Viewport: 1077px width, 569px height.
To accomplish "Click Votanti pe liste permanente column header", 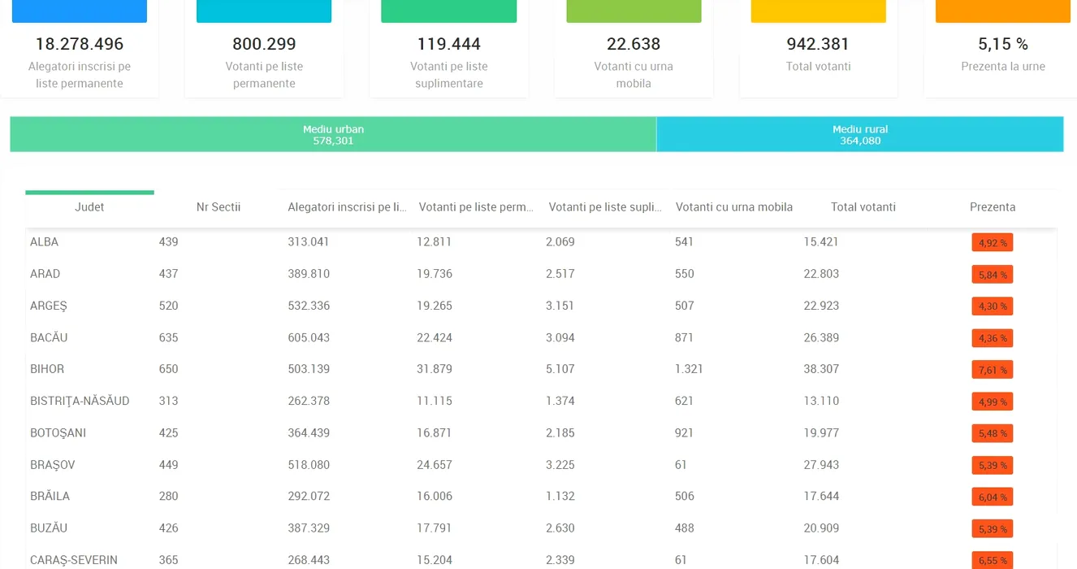I will (476, 207).
